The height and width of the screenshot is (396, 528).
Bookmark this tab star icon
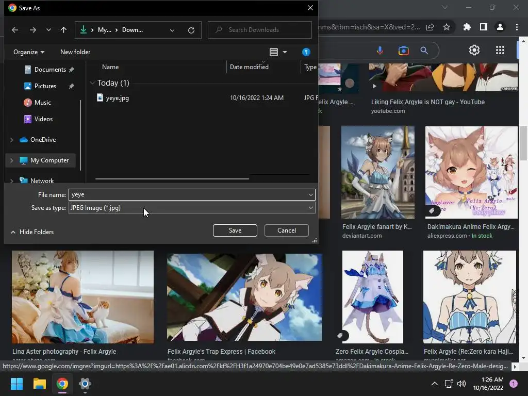coord(447,27)
